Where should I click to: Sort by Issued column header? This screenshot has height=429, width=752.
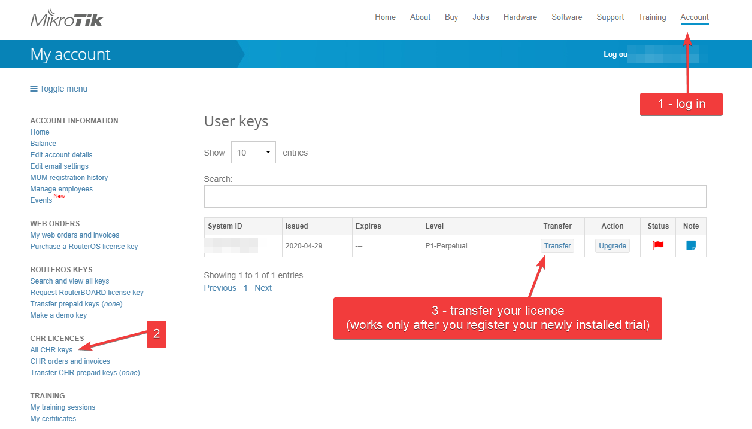[317, 226]
